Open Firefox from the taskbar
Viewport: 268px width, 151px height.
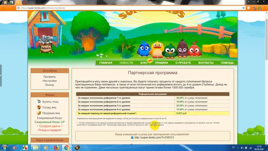[x=56, y=148]
